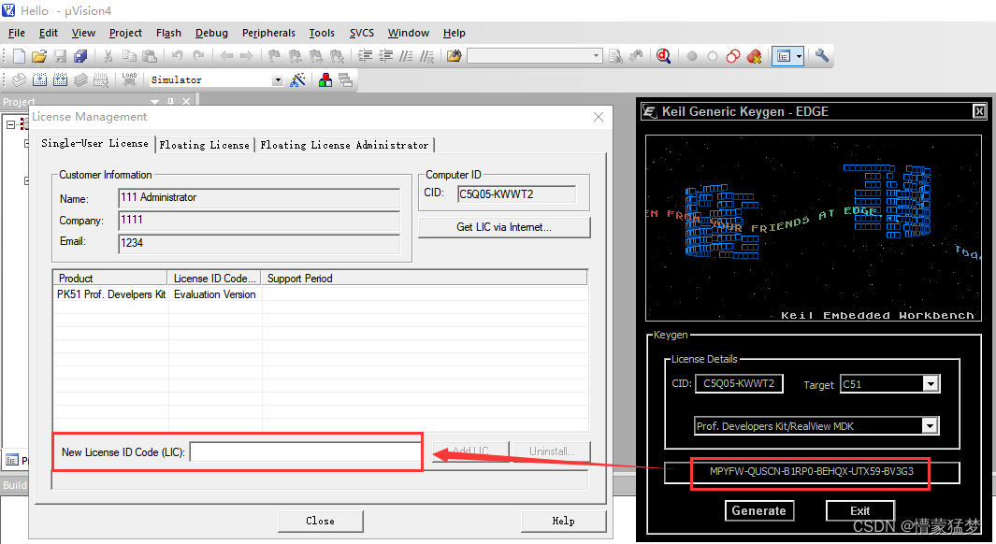996x544 pixels.
Task: Open the SVCS menu
Action: (361, 33)
